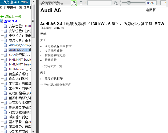Open the 信息娱乐系统 document

point(20,74)
